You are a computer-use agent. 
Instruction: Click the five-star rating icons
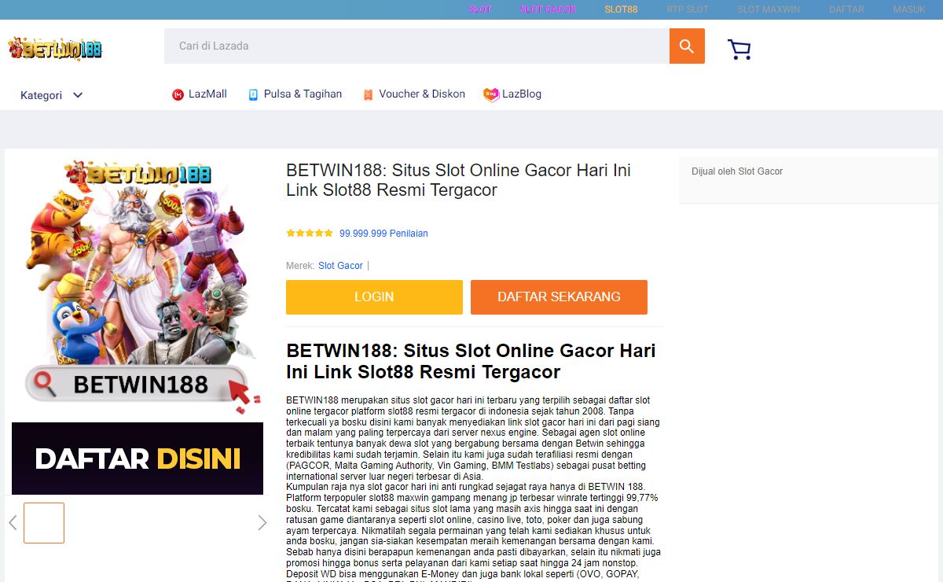310,234
